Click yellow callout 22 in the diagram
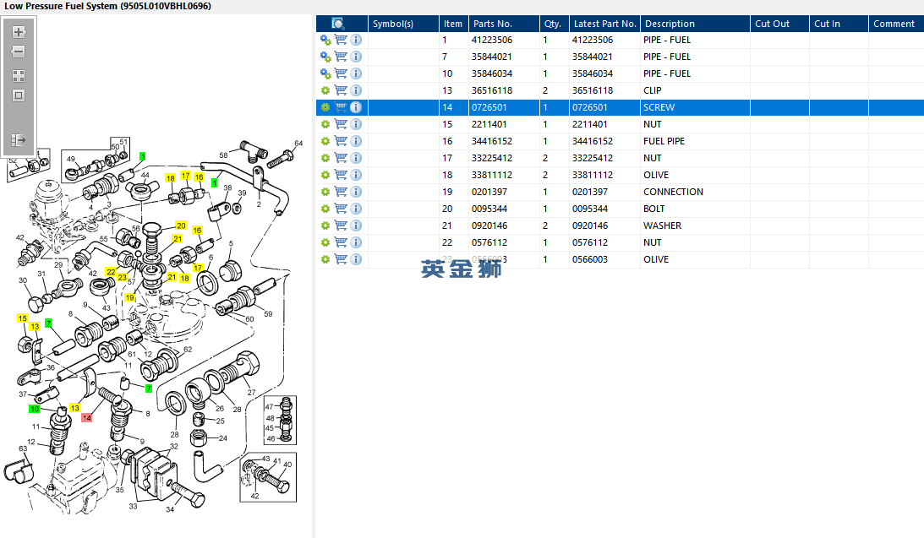Image resolution: width=924 pixels, height=538 pixels. (x=111, y=272)
